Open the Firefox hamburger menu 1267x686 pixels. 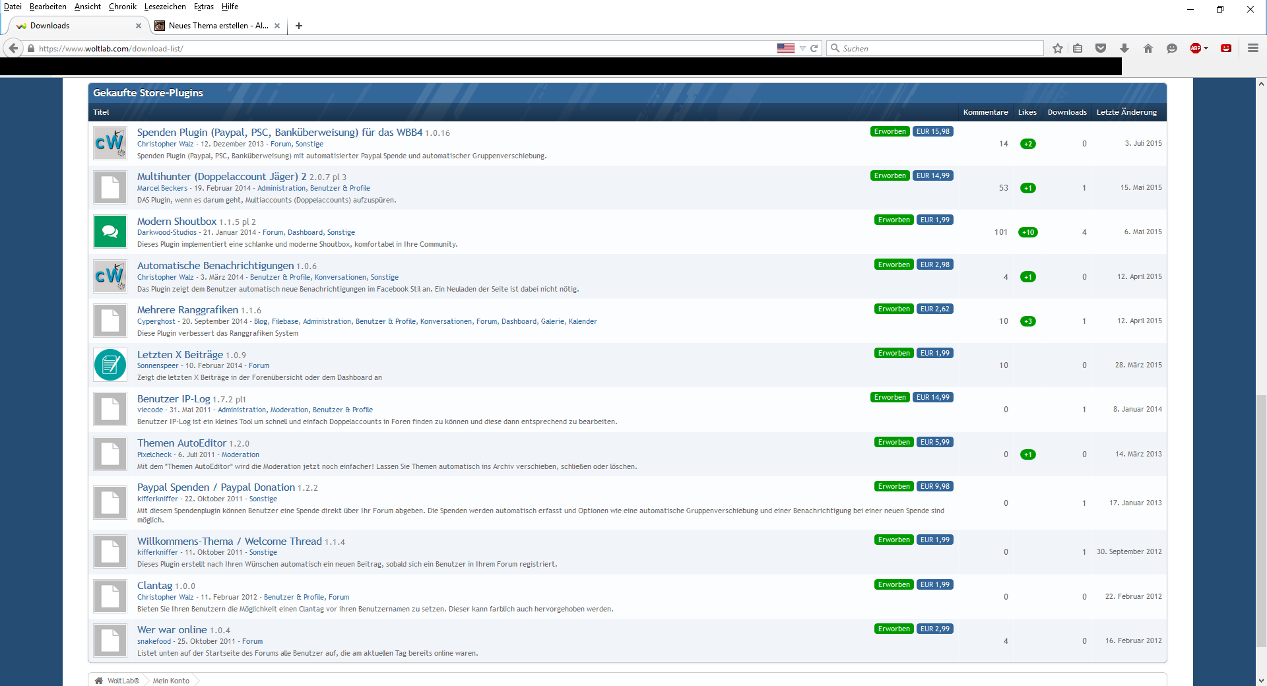pyautogui.click(x=1253, y=48)
